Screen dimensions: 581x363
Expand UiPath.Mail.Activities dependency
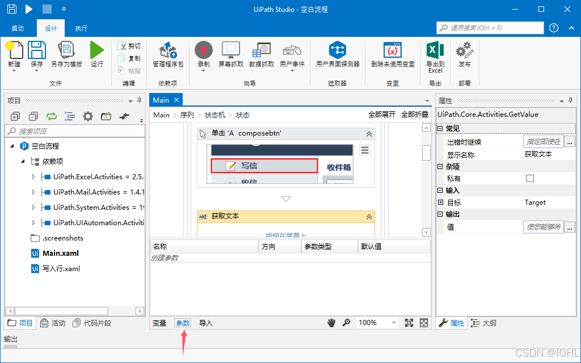pos(33,192)
